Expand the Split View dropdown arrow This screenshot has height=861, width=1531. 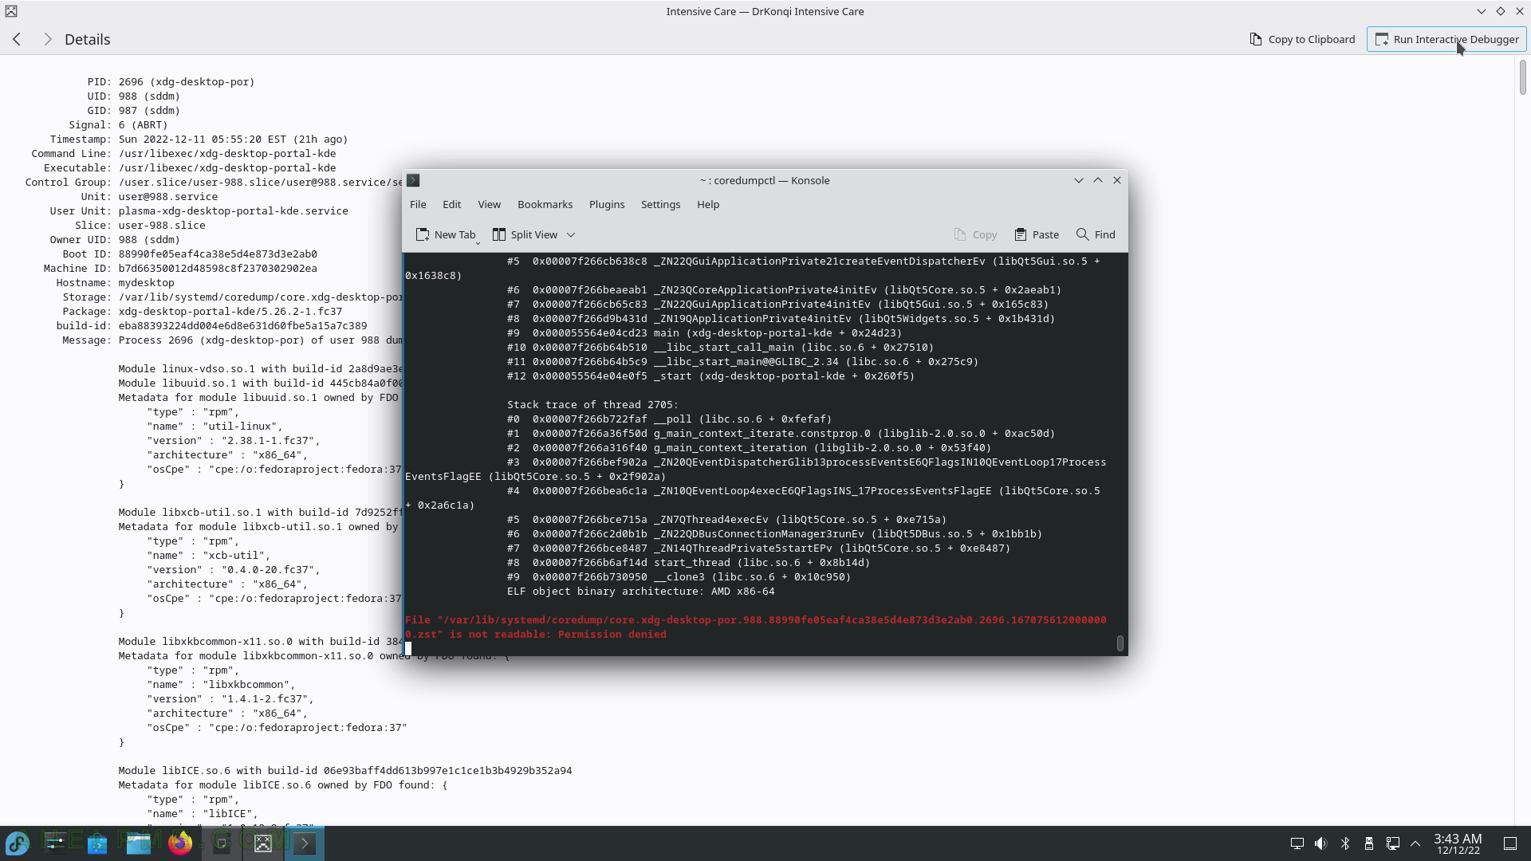[x=571, y=234]
